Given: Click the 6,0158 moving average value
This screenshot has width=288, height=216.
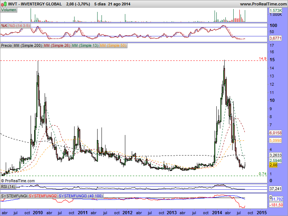Looking at the screenshot, I should [x=275, y=133].
